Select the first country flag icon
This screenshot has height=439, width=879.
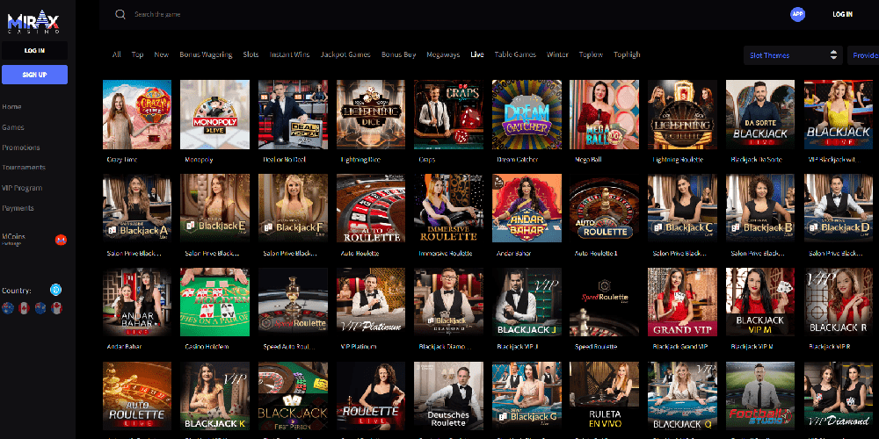tap(8, 307)
